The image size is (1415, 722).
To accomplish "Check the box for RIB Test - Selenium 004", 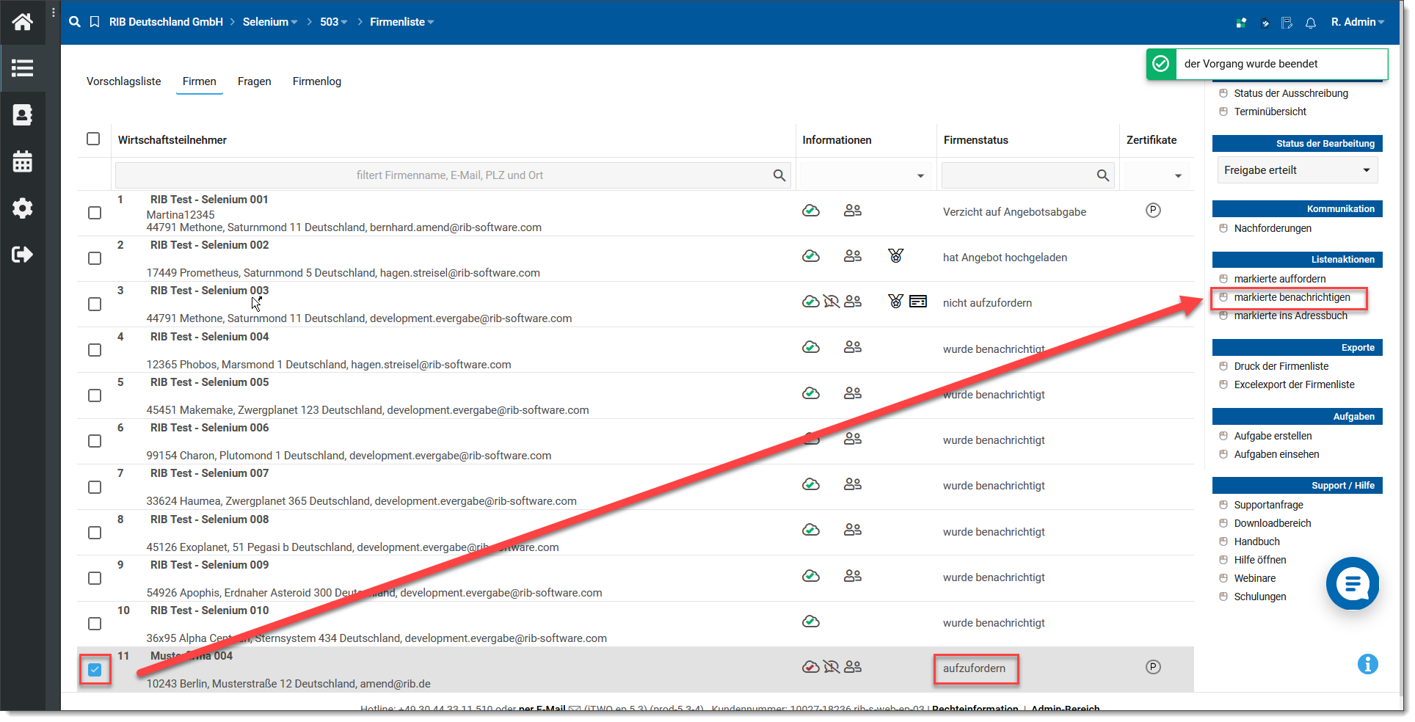I will [x=95, y=350].
